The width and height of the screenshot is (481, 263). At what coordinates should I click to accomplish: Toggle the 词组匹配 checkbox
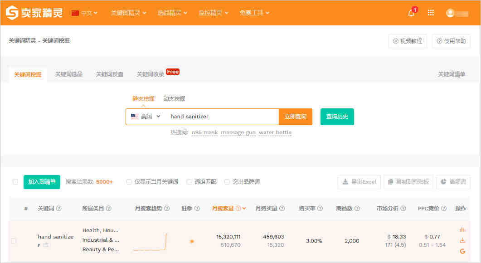tap(189, 182)
